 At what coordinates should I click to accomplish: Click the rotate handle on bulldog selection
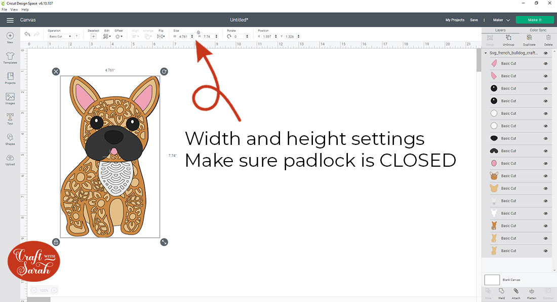pos(164,71)
